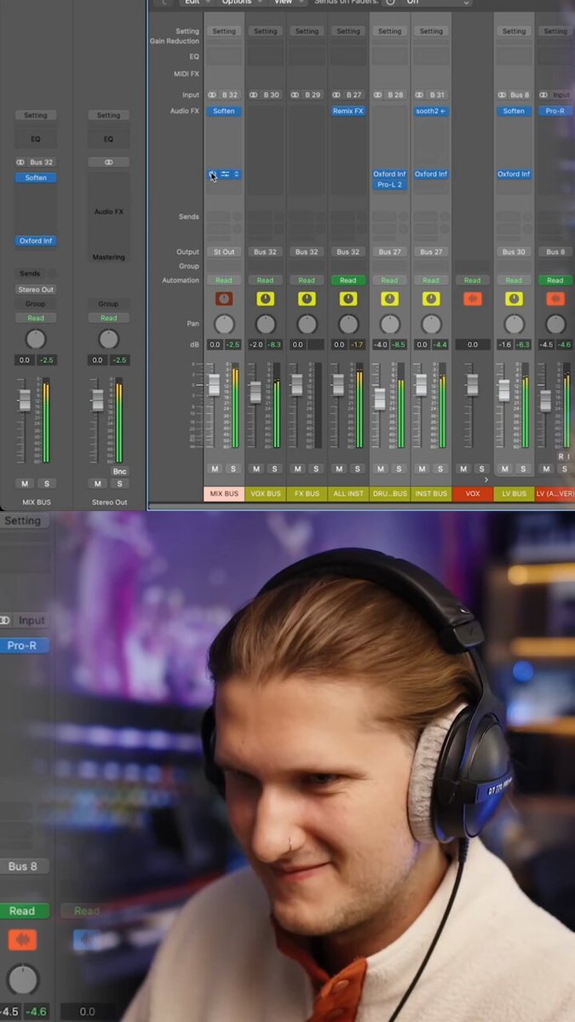Click the MIX BUS red channel icon
This screenshot has width=575, height=1022.
tap(224, 299)
